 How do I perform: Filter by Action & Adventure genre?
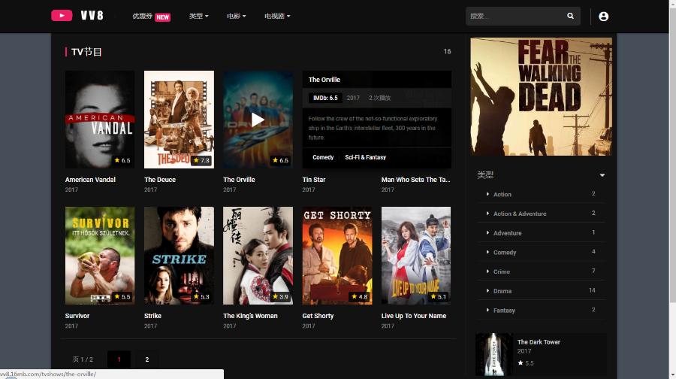[x=520, y=214]
